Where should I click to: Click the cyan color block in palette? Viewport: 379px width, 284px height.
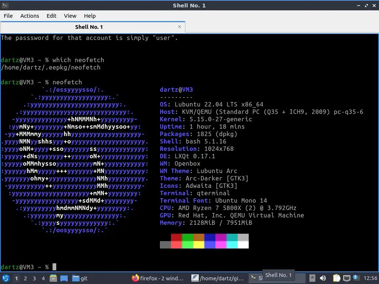pos(232,237)
